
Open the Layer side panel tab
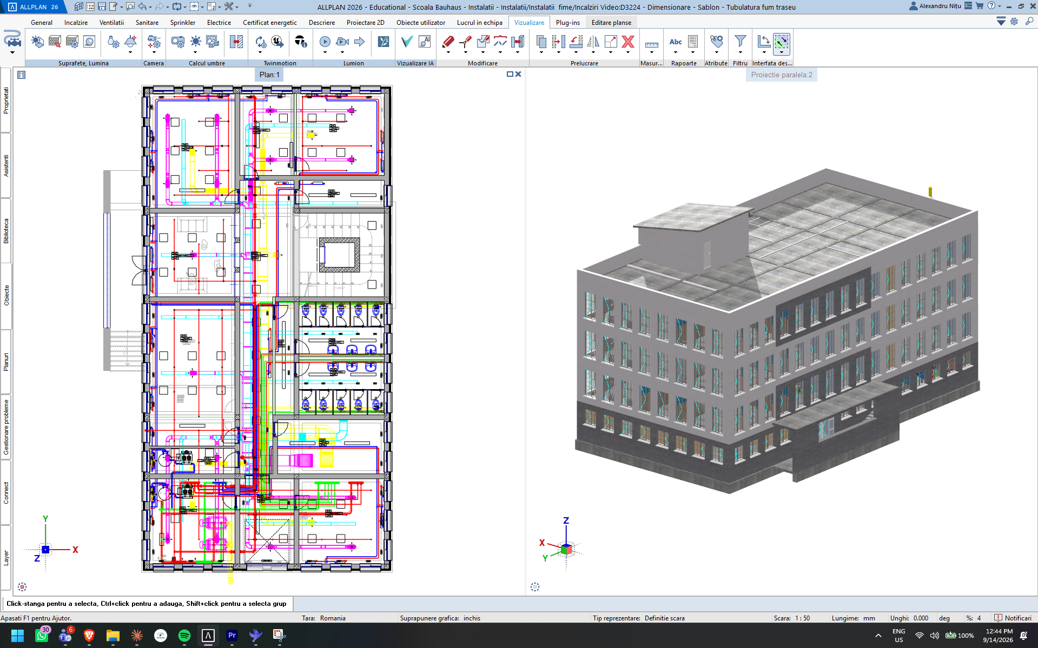tap(6, 558)
